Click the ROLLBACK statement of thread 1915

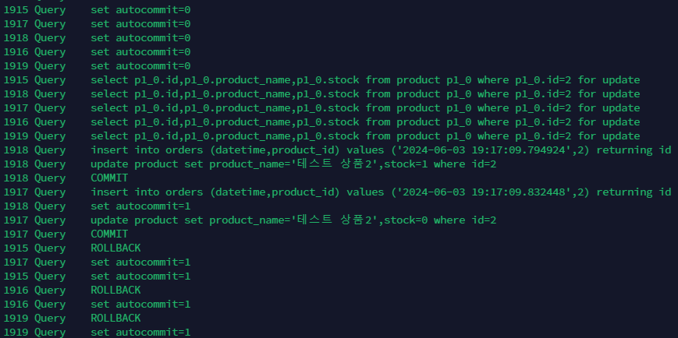point(115,248)
